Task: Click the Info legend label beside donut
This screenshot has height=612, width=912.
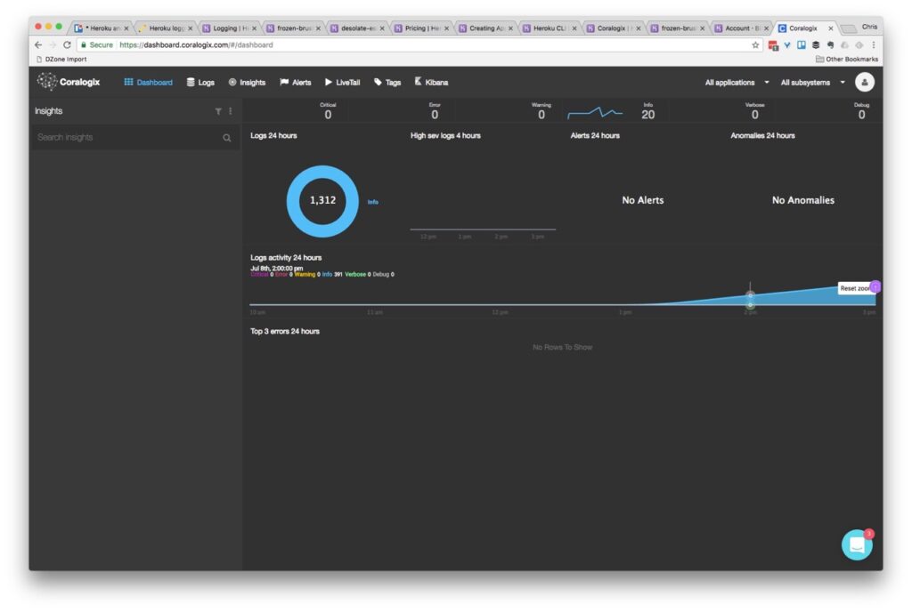Action: pyautogui.click(x=373, y=202)
